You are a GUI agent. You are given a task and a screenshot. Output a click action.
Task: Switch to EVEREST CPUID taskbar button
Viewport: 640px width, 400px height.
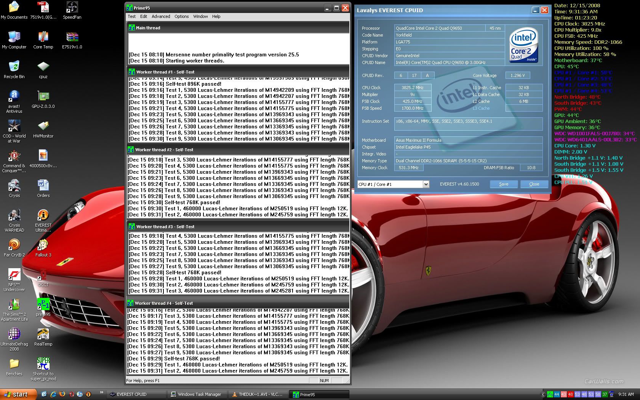pos(136,394)
